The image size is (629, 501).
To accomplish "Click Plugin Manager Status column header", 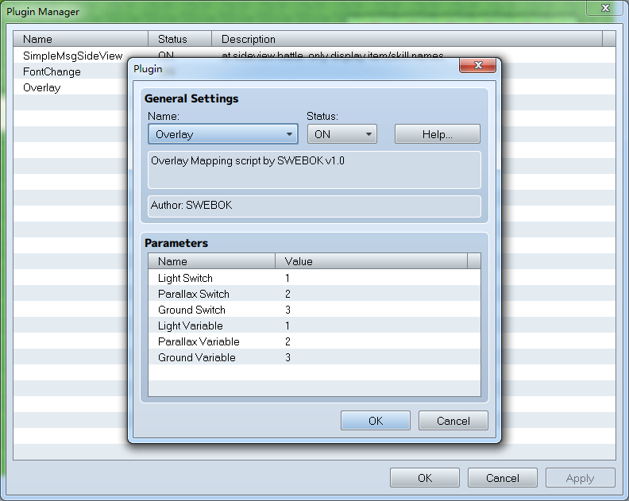I will pyautogui.click(x=179, y=39).
